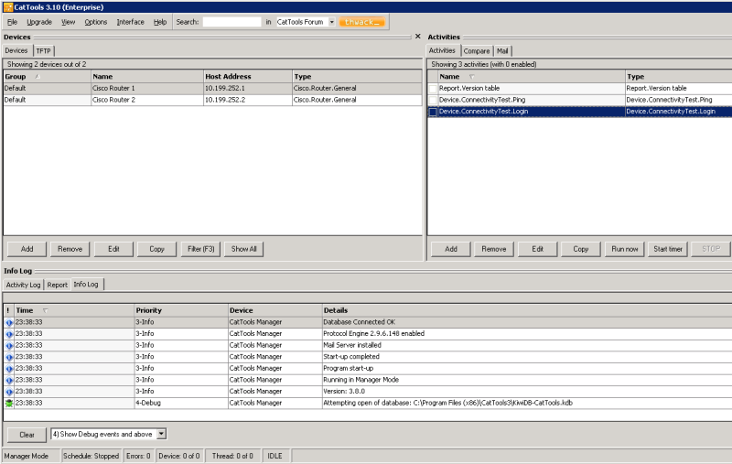This screenshot has height=464, width=732.
Task: Click the Clear log button
Action: pos(27,435)
